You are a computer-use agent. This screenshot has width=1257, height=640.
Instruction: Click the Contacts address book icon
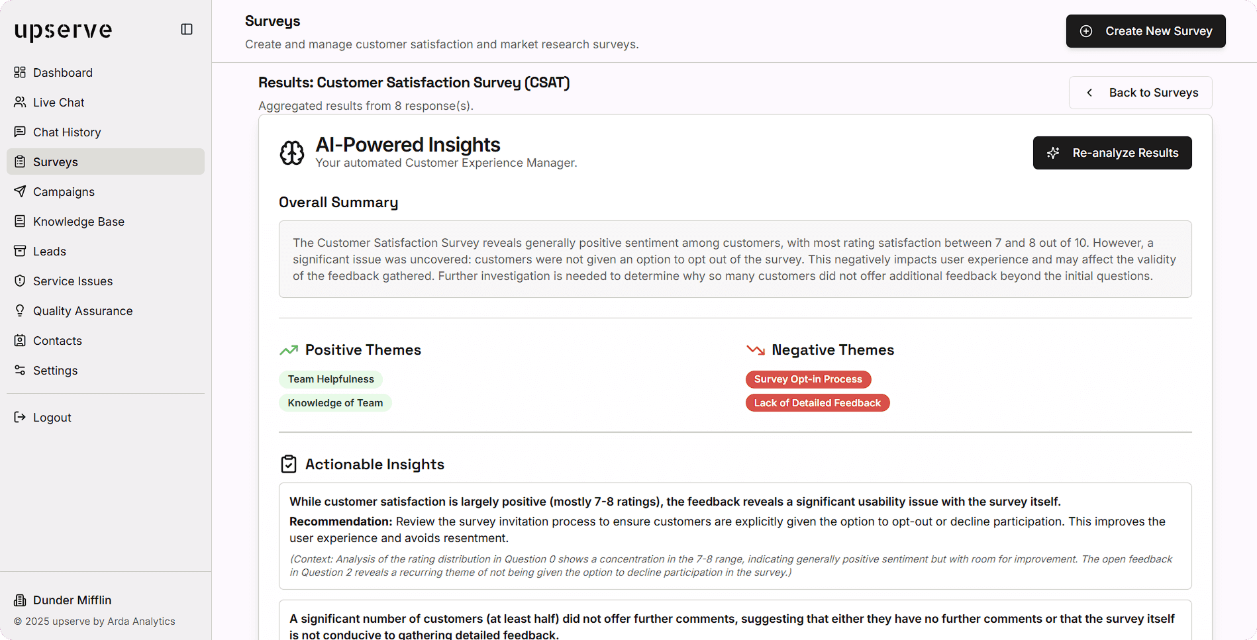20,340
